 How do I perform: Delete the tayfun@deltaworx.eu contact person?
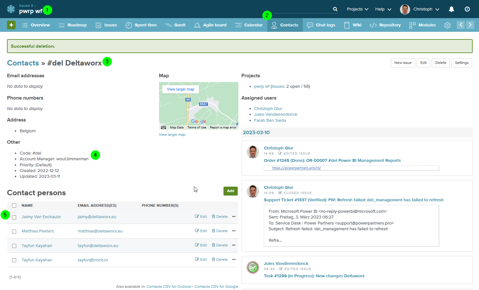click(x=220, y=245)
